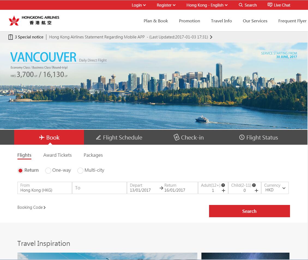Click the airplane icon on Book tab
The image size is (308, 260).
[42, 137]
